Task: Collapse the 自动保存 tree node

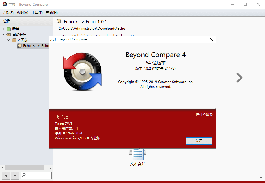Action: (3, 34)
